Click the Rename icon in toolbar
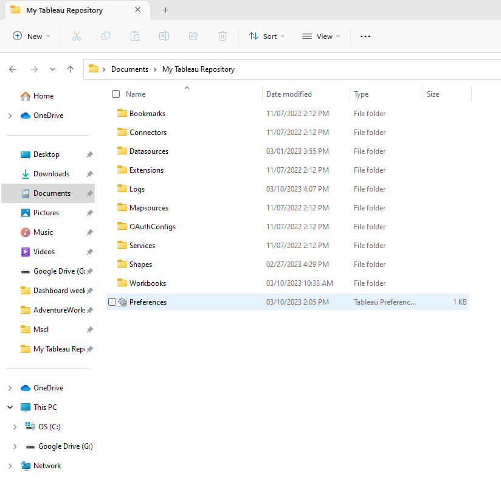 [164, 36]
